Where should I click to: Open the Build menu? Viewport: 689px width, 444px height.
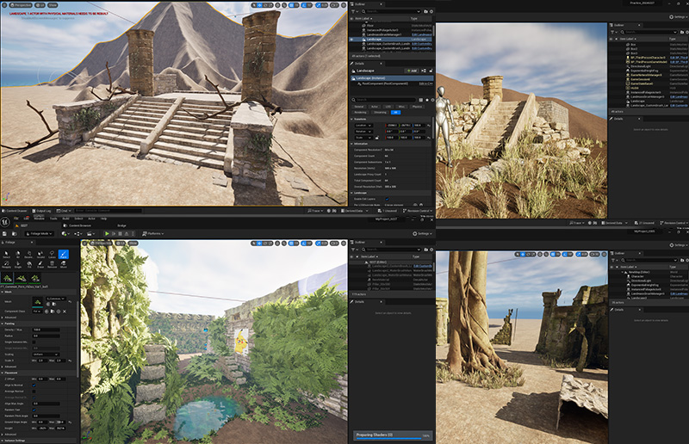tap(65, 219)
